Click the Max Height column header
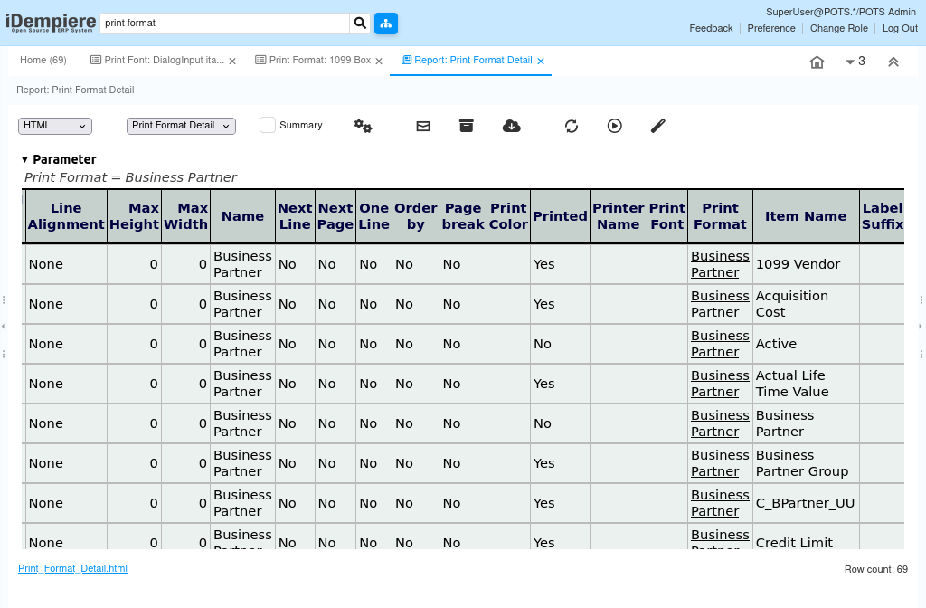The width and height of the screenshot is (926, 608). [134, 216]
